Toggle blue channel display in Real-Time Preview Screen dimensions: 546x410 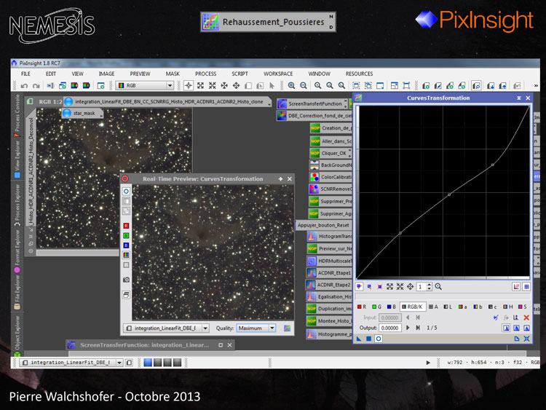click(126, 245)
